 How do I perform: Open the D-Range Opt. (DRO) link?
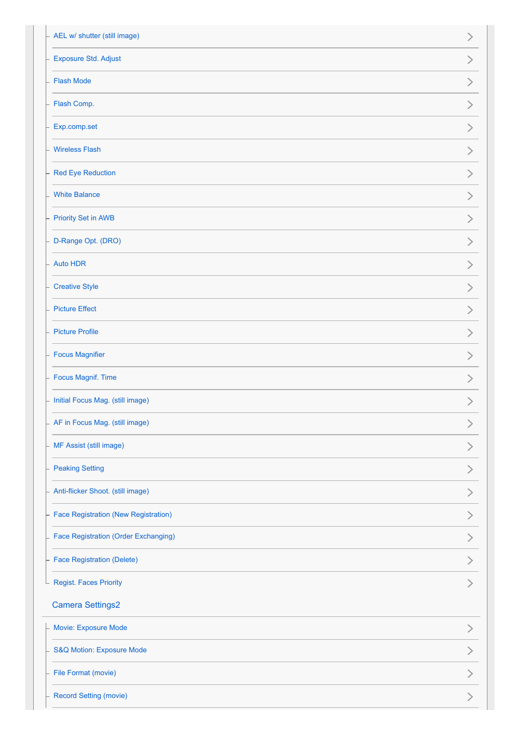87,241
